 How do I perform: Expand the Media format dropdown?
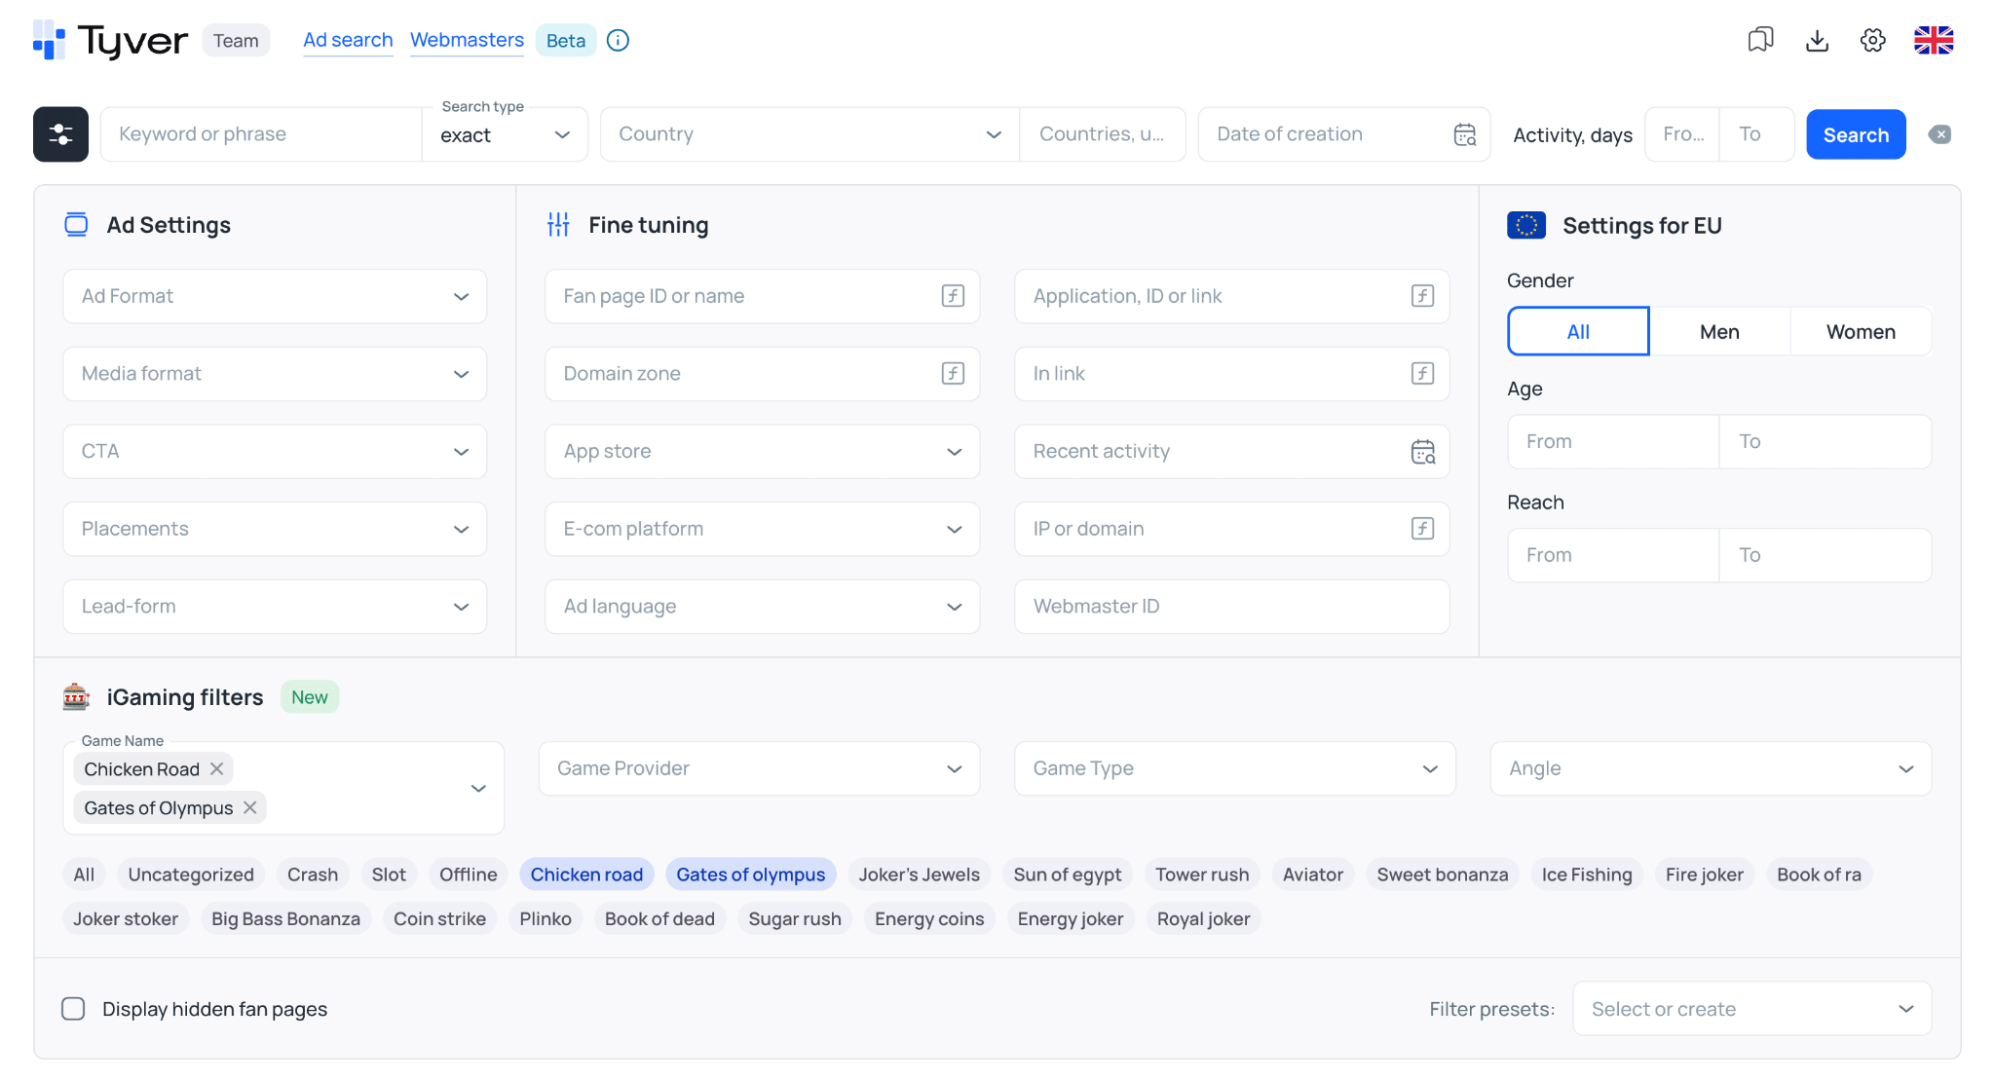[x=275, y=374]
